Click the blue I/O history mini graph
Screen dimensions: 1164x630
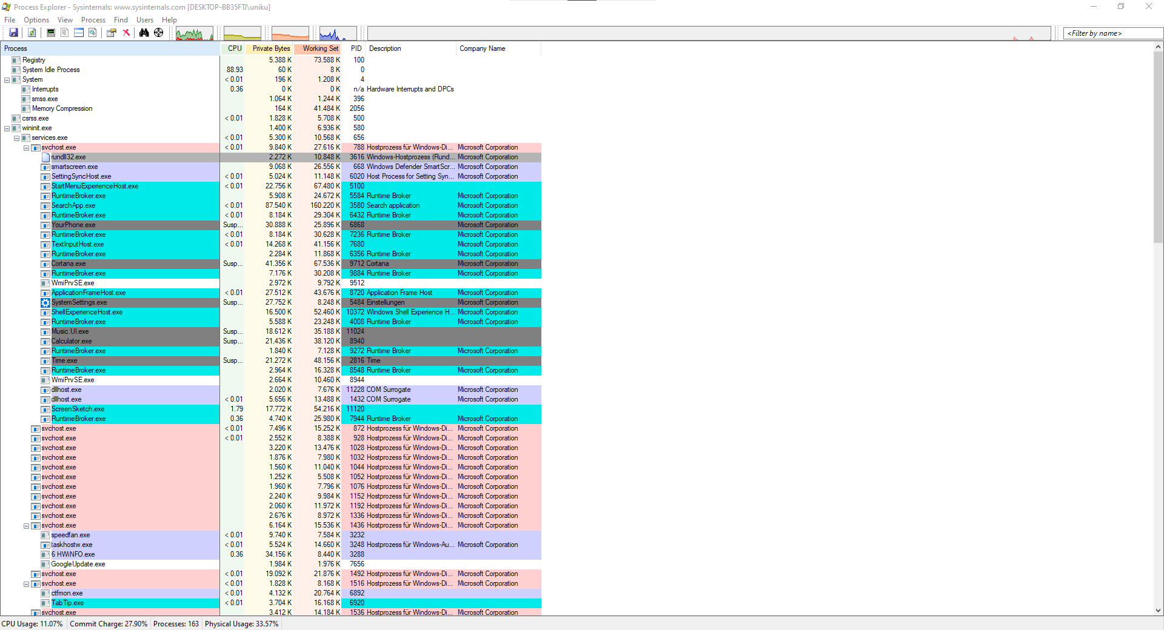pos(338,33)
